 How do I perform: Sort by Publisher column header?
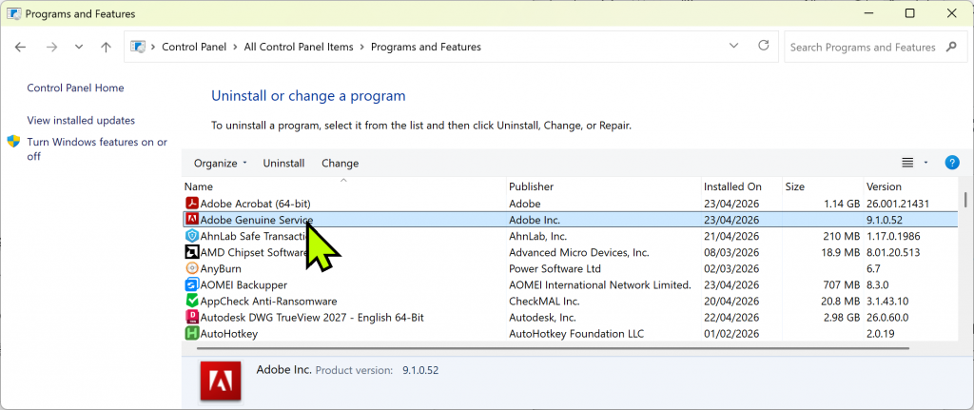(604, 186)
